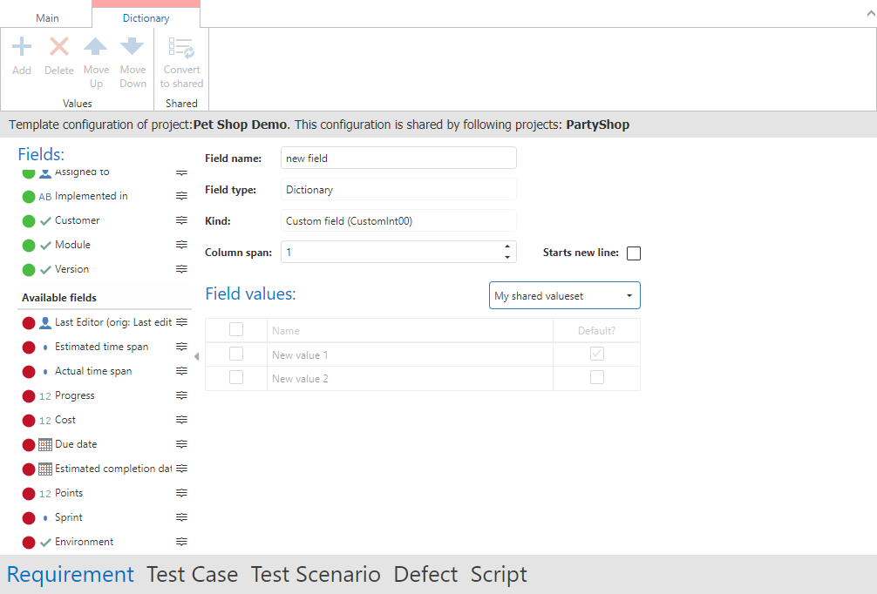The height and width of the screenshot is (594, 877).
Task: Switch to the Main ribbon tab
Action: [47, 17]
